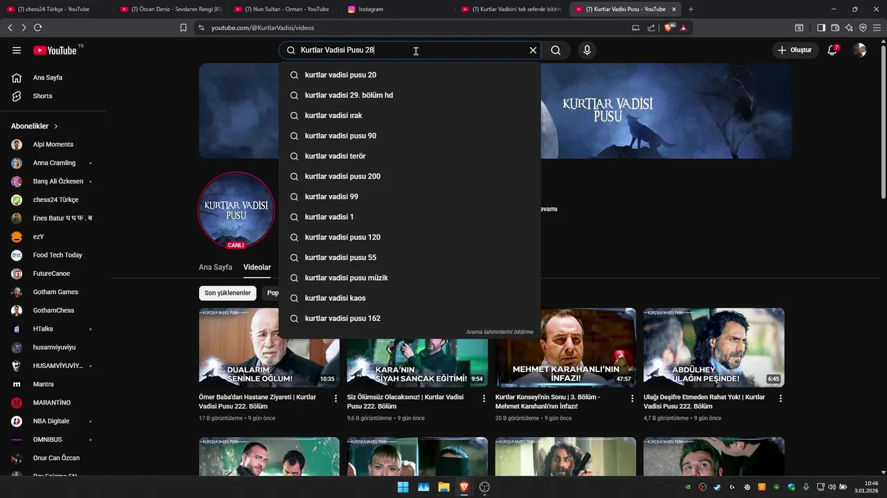Screen dimensions: 887x498
Task: Click the Brave Shields lion icon
Action: (669, 28)
